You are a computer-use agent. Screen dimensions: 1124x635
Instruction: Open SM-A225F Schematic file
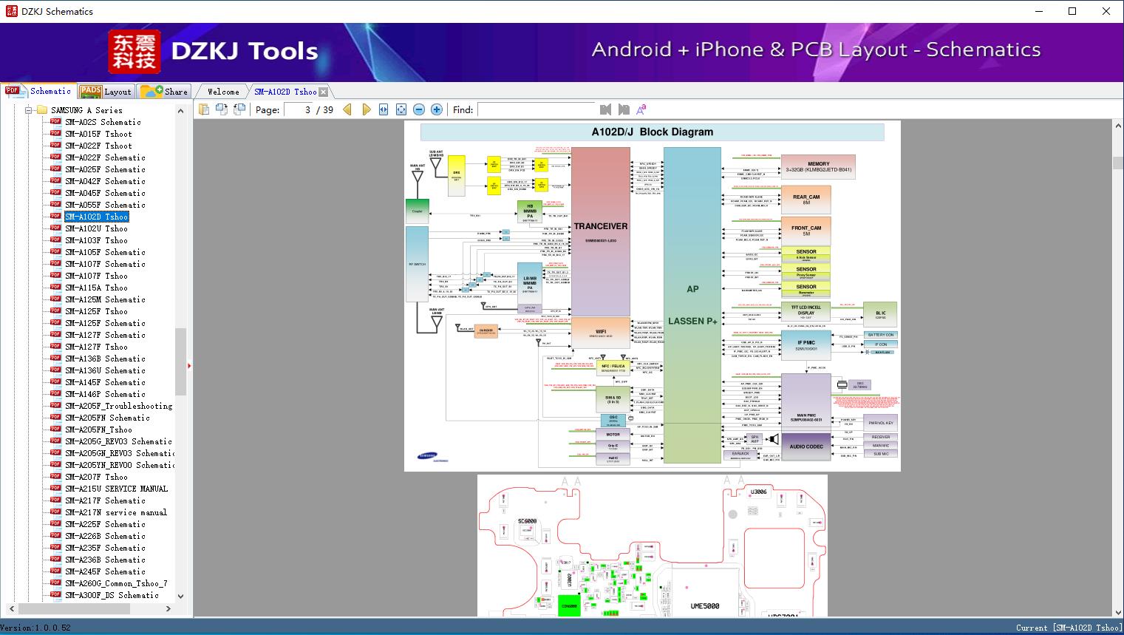pyautogui.click(x=105, y=524)
